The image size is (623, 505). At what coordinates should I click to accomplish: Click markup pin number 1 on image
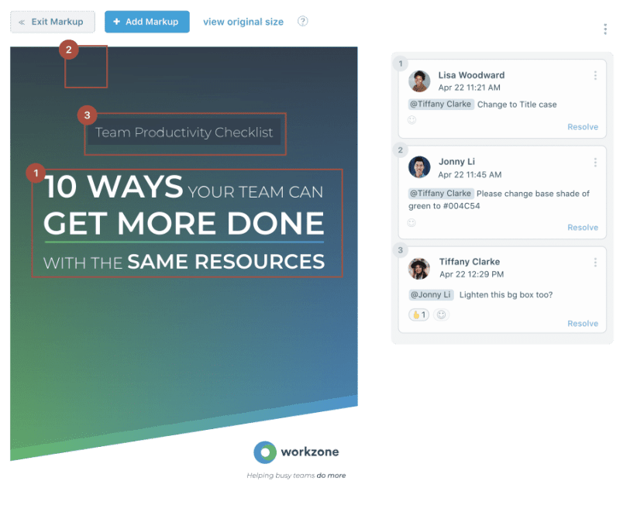35,173
